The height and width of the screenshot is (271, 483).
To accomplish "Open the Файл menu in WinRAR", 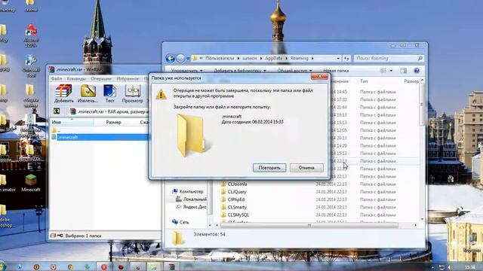I will (x=57, y=78).
